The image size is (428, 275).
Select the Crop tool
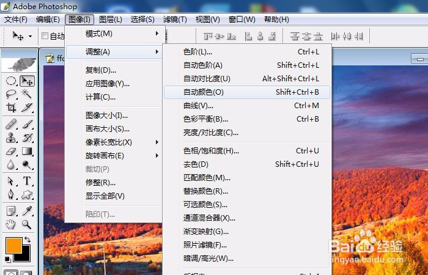coord(11,108)
